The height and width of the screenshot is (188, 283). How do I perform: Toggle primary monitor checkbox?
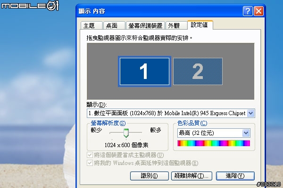pyautogui.click(x=90, y=155)
